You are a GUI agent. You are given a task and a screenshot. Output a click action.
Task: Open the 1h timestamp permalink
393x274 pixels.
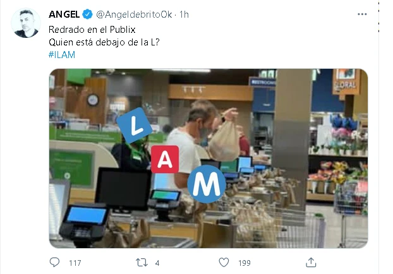coord(184,15)
